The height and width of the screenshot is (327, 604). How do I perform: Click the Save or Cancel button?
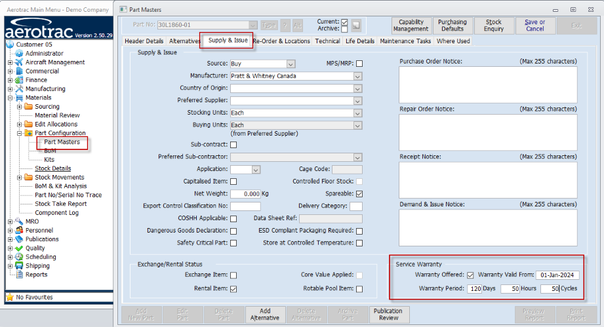coord(534,26)
